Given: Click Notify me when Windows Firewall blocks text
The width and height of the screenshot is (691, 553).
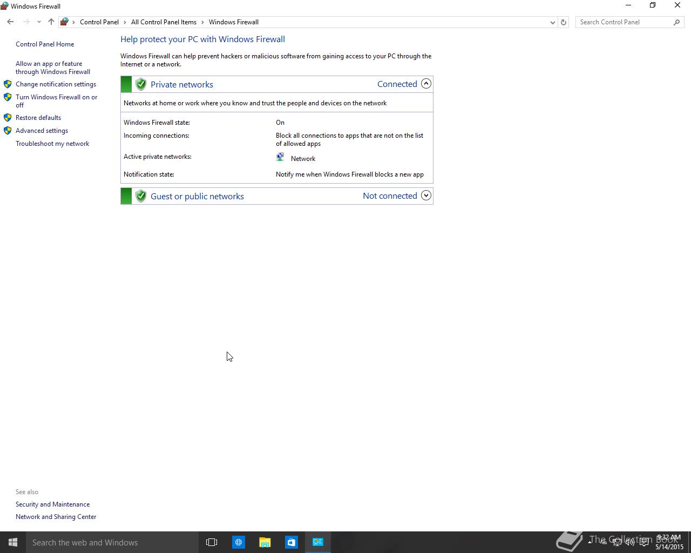Looking at the screenshot, I should click(x=350, y=174).
